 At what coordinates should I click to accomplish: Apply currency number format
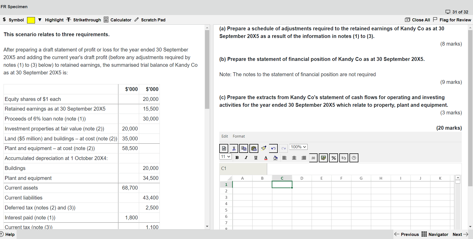(323, 158)
